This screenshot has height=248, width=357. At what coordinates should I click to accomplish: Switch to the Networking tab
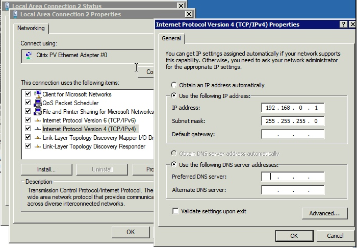pos(31,28)
